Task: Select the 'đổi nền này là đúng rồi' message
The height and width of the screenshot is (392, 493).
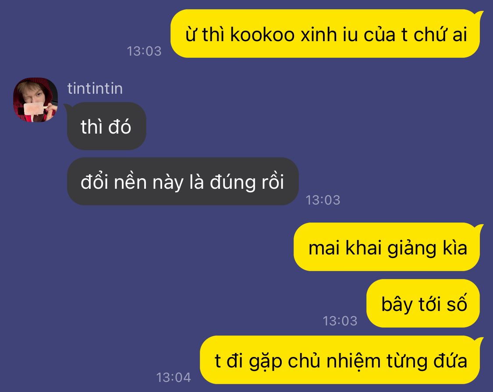Action: (183, 181)
